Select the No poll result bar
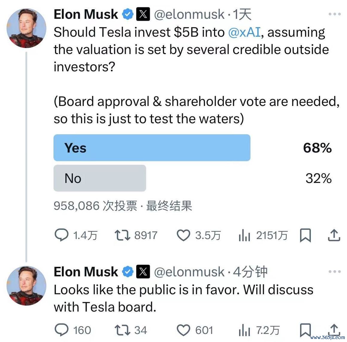Screen dimensions: 347x342 100,178
